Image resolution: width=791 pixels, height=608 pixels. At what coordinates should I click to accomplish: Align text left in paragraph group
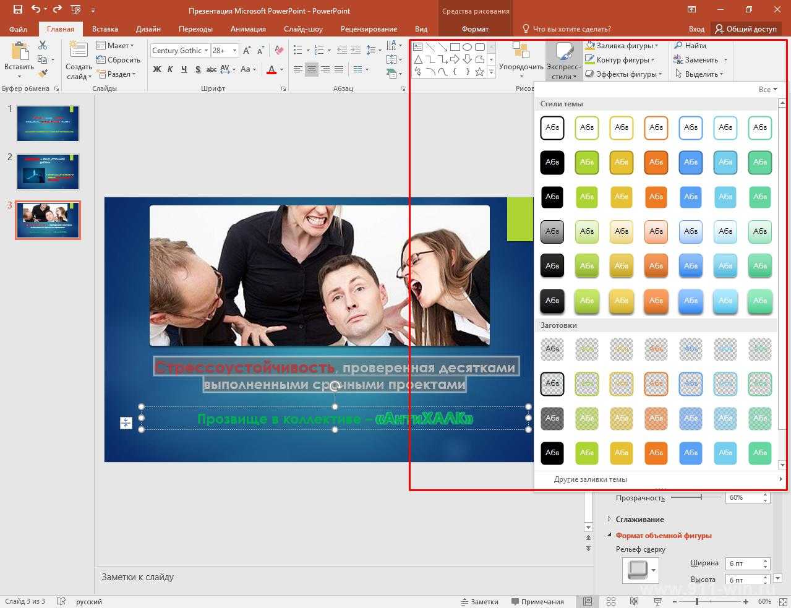[x=298, y=69]
